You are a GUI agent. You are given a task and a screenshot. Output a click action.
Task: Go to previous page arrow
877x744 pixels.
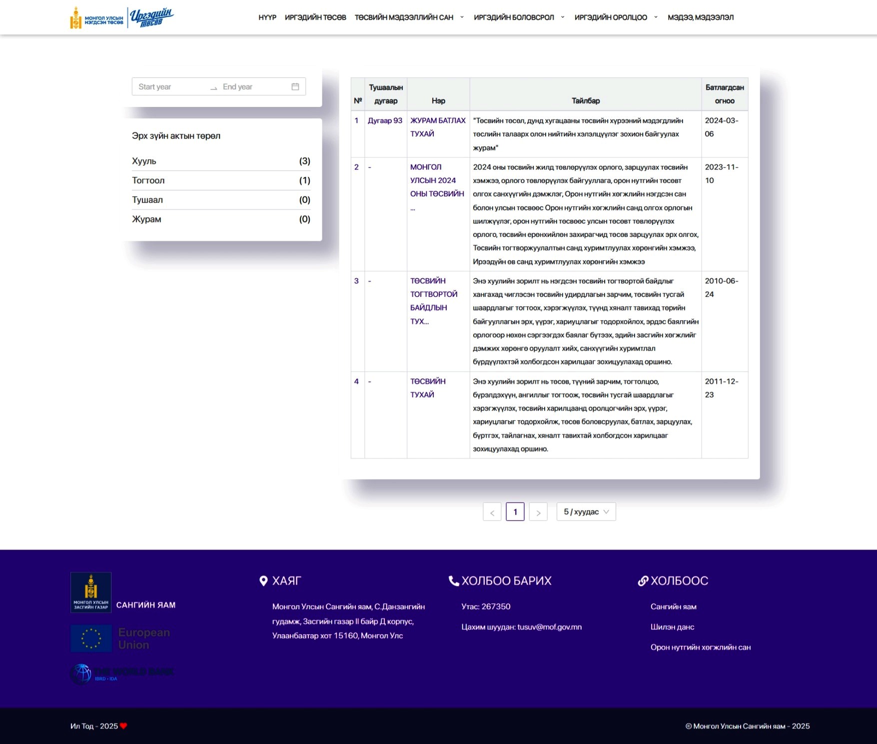[x=492, y=512]
